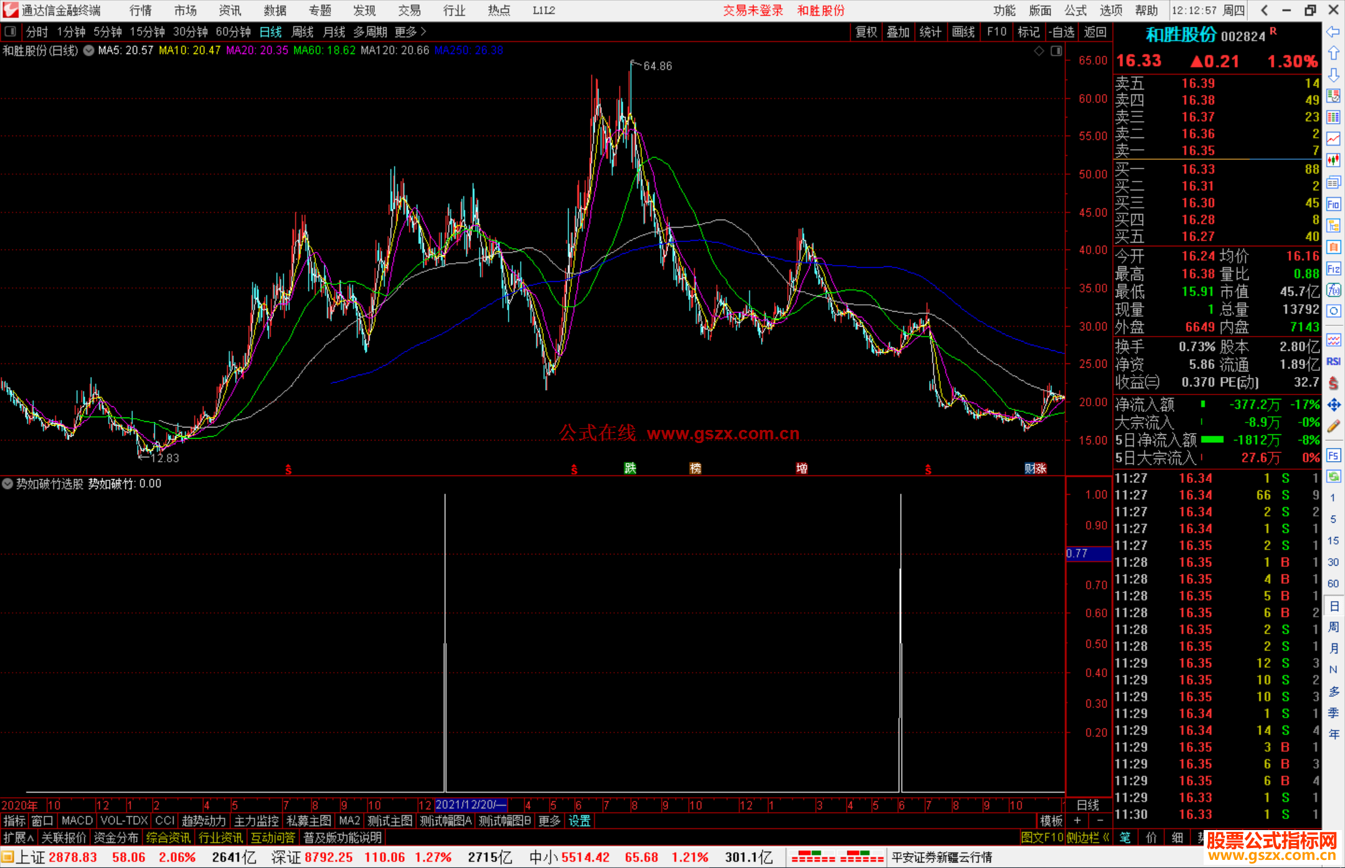
Task: Toggle the round icon beside 势如破竹选股 indicator
Action: 7,483
